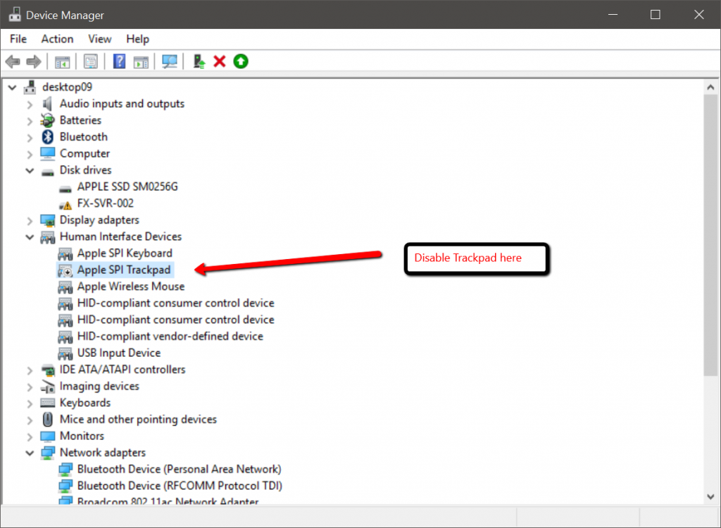The height and width of the screenshot is (528, 721).
Task: Select the Apple SPI Keyboard device
Action: coord(125,253)
